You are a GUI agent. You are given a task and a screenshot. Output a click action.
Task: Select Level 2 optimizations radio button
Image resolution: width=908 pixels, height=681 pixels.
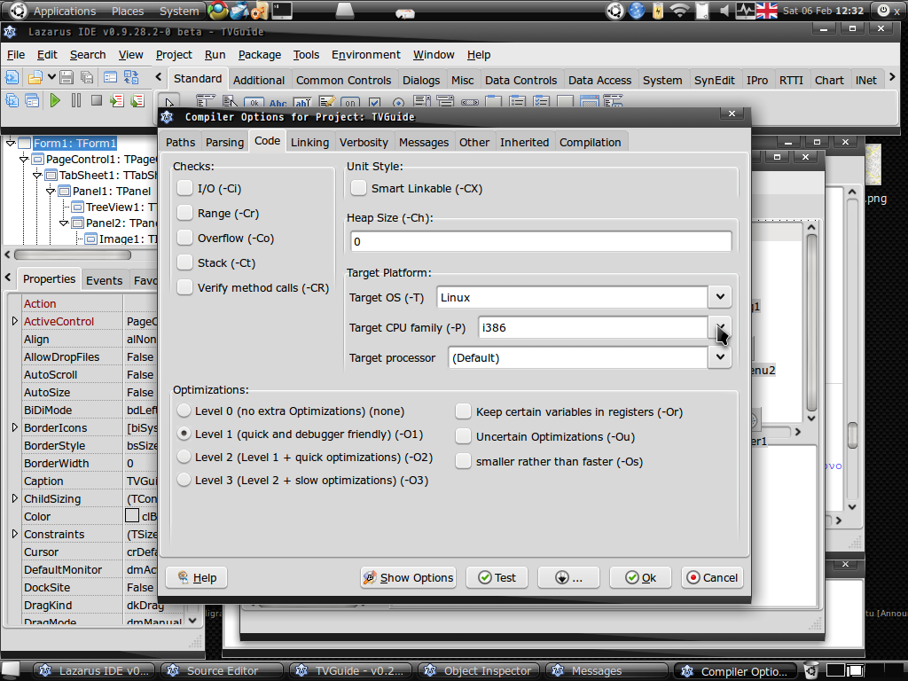pos(184,457)
